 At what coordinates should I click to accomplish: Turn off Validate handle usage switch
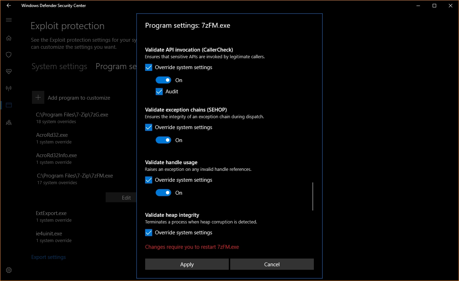point(163,193)
